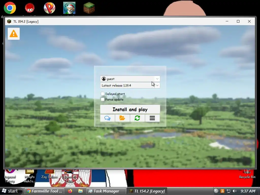Screen dimensions: 260x195
Task: Open Firefox from the taskbar
Action: coord(70,191)
